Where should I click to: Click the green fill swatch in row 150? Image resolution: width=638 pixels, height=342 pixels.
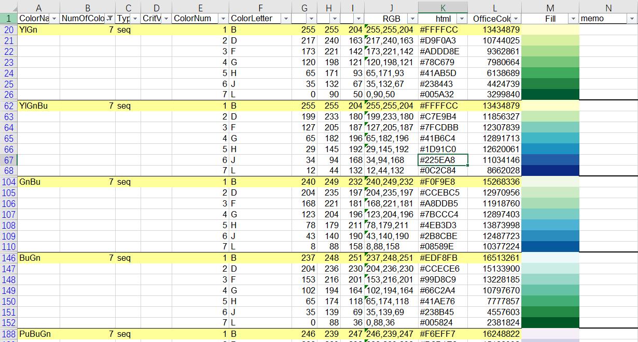[550, 301]
